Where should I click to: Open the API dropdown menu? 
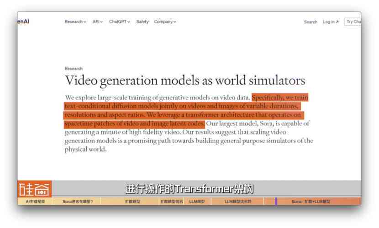click(x=98, y=22)
